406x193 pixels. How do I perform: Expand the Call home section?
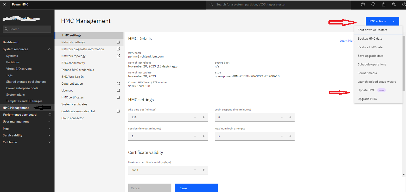pyautogui.click(x=49, y=142)
